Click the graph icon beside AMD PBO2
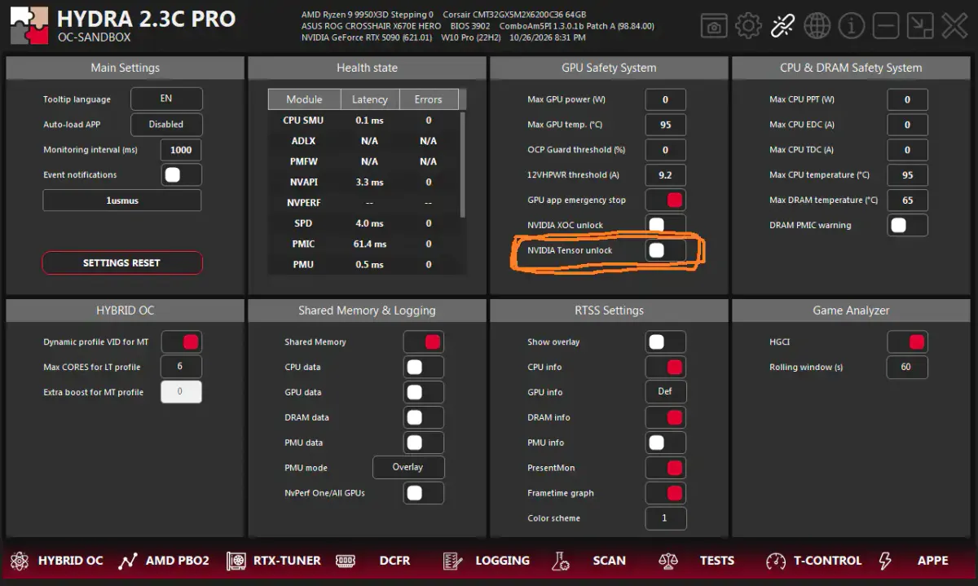The height and width of the screenshot is (586, 978). click(x=128, y=561)
